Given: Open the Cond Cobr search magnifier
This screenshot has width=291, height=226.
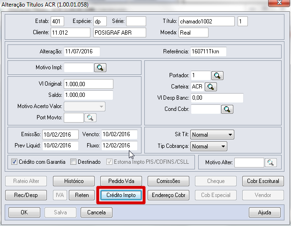Looking at the screenshot, I should coord(227,109).
